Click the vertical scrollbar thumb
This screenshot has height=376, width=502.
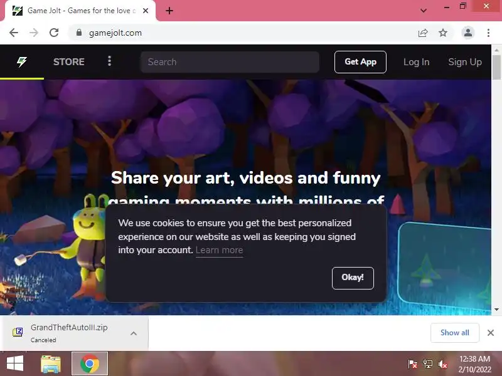[496, 67]
